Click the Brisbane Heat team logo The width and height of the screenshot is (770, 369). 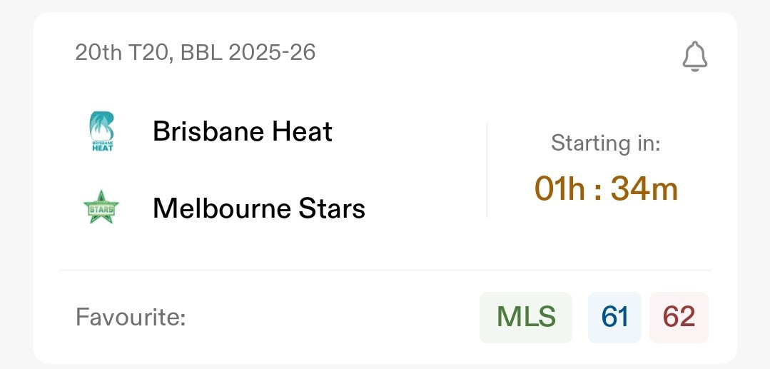[101, 132]
